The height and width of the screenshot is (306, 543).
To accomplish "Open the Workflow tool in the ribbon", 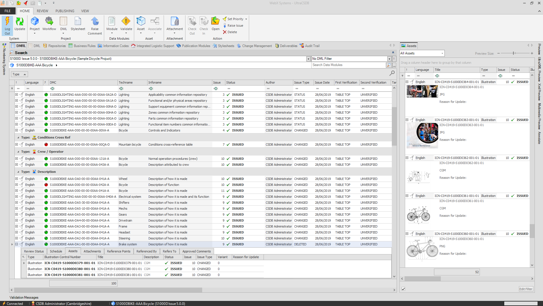I will tap(49, 24).
